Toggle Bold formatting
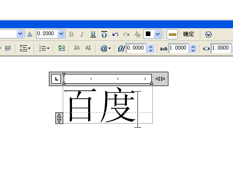This screenshot has width=233, height=173. 71,34
